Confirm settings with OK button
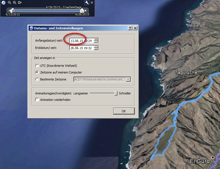The width and height of the screenshot is (220, 169). pos(124,111)
